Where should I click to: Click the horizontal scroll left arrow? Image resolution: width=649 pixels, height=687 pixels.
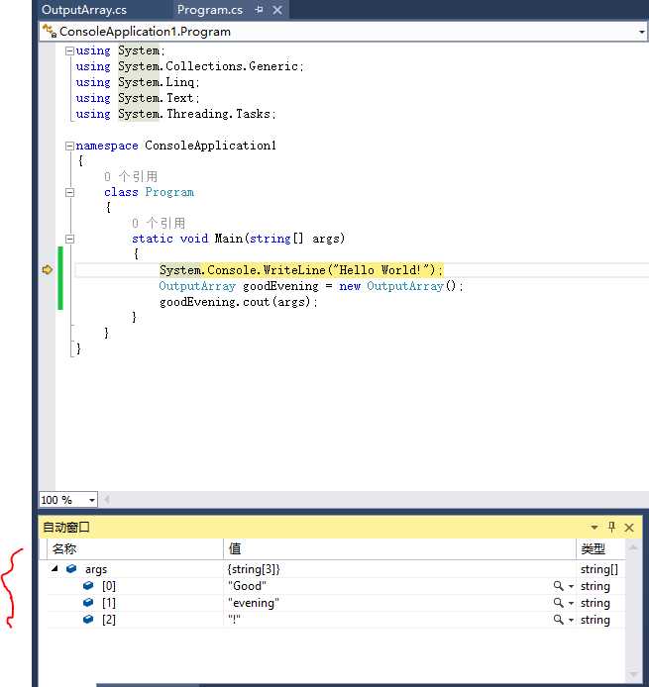106,500
